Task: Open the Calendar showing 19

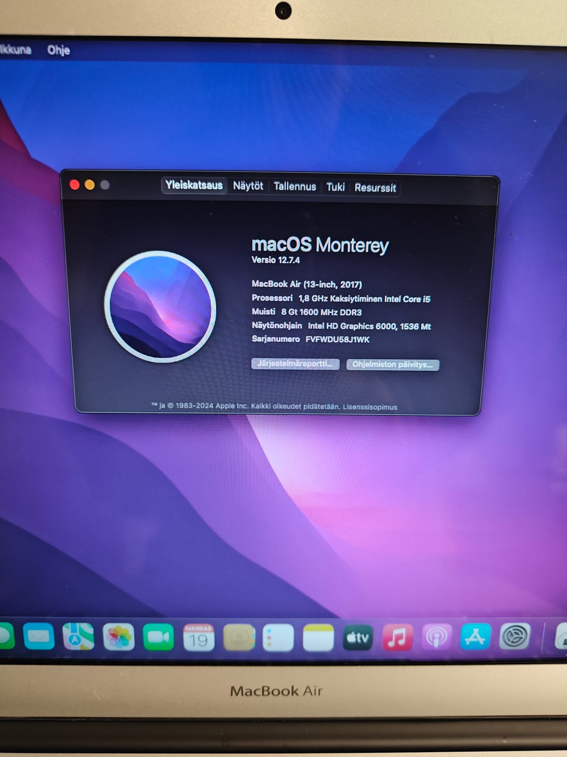Action: (x=198, y=638)
